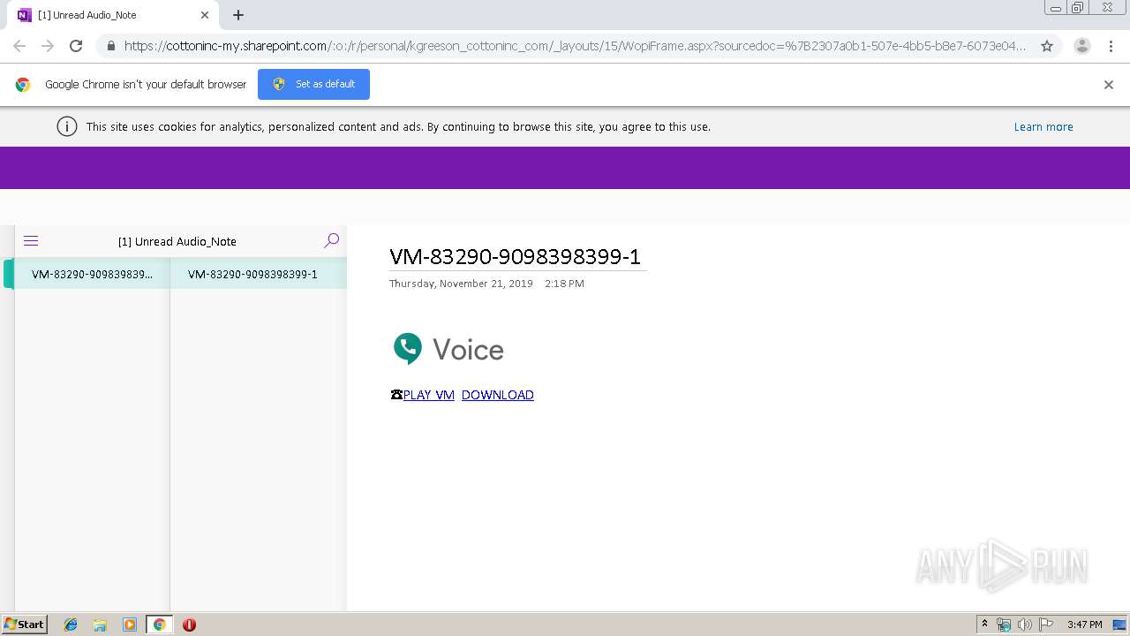The image size is (1130, 636).
Task: Show hidden tray icons arrow
Action: 985,625
